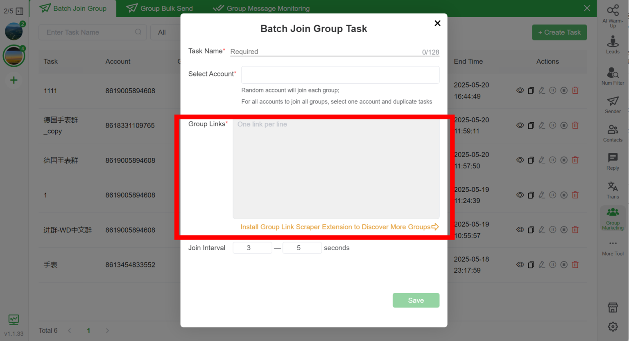Click the Reply sidebar icon

click(x=613, y=162)
